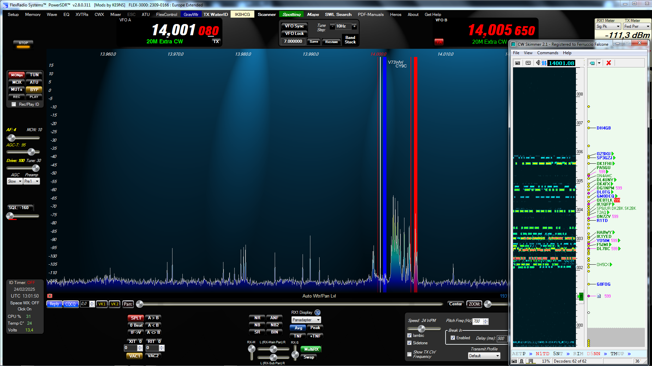The width and height of the screenshot is (652, 366).
Task: Open the RX1 Meter Sig Pk dropdown
Action: click(608, 26)
